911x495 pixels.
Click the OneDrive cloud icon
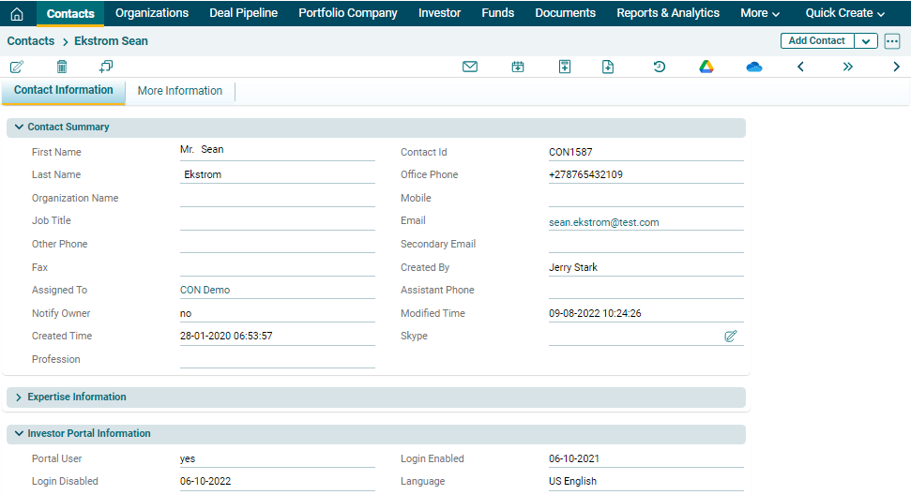(x=754, y=67)
